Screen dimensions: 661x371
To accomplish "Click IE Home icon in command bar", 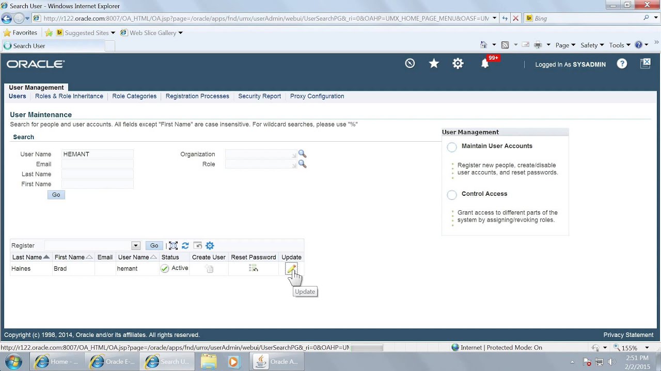I will [483, 45].
